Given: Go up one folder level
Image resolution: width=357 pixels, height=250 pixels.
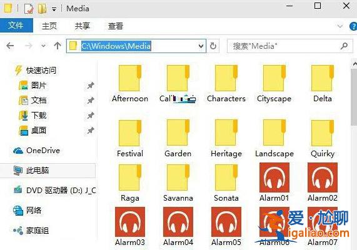Looking at the screenshot, I should (x=58, y=46).
